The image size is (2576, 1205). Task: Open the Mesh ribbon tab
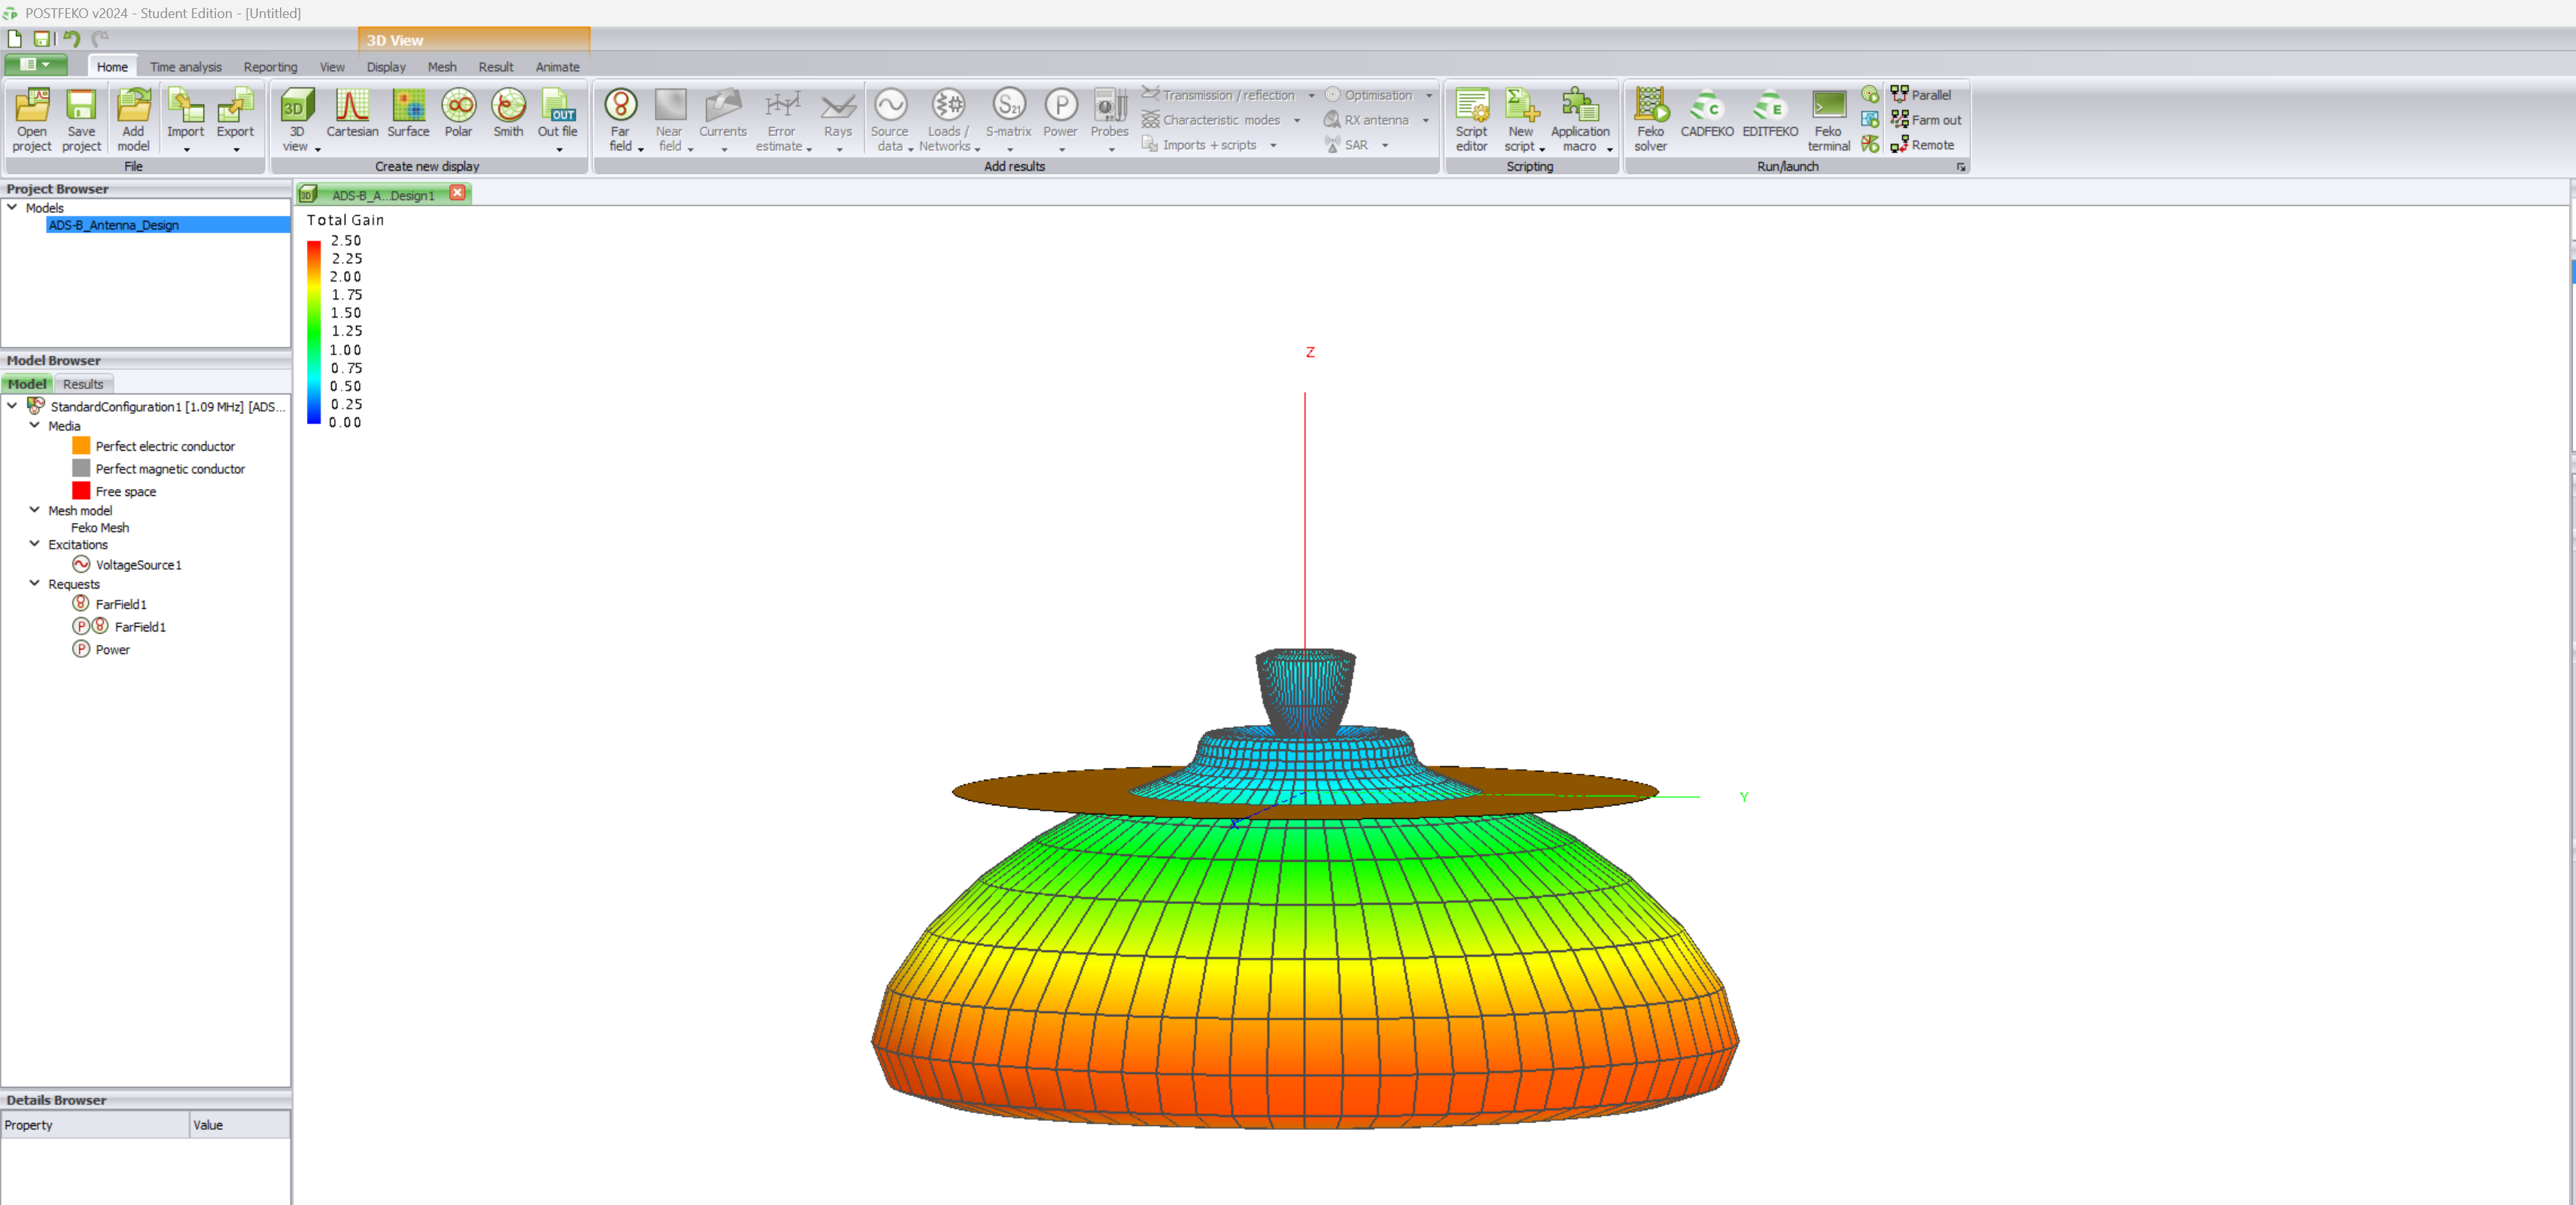coord(442,67)
